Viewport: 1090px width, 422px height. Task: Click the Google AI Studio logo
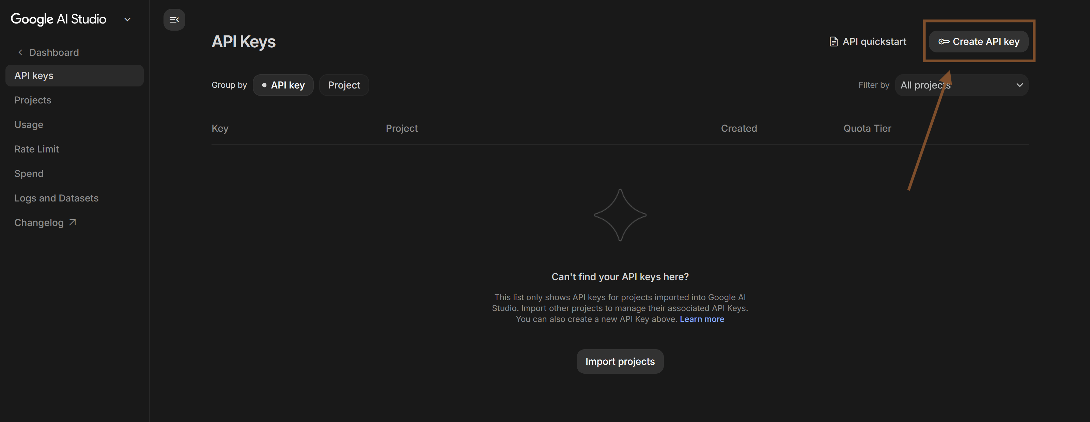point(58,19)
